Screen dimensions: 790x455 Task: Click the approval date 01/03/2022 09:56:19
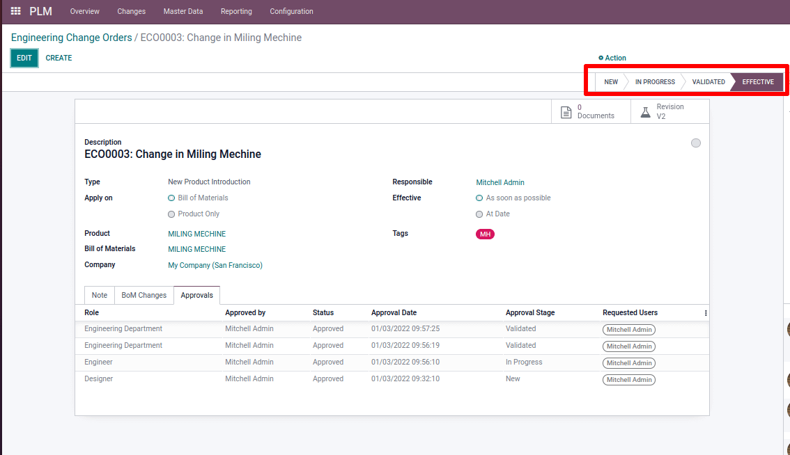[405, 345]
